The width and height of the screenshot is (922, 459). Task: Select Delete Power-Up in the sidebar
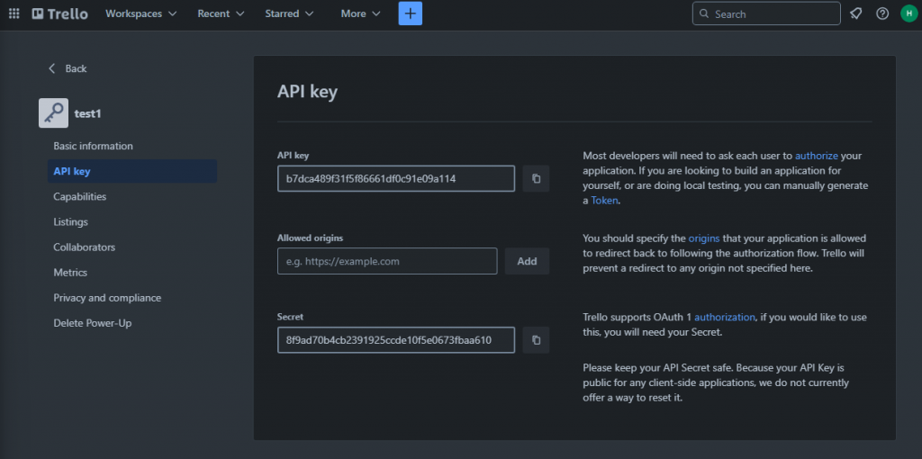click(93, 322)
